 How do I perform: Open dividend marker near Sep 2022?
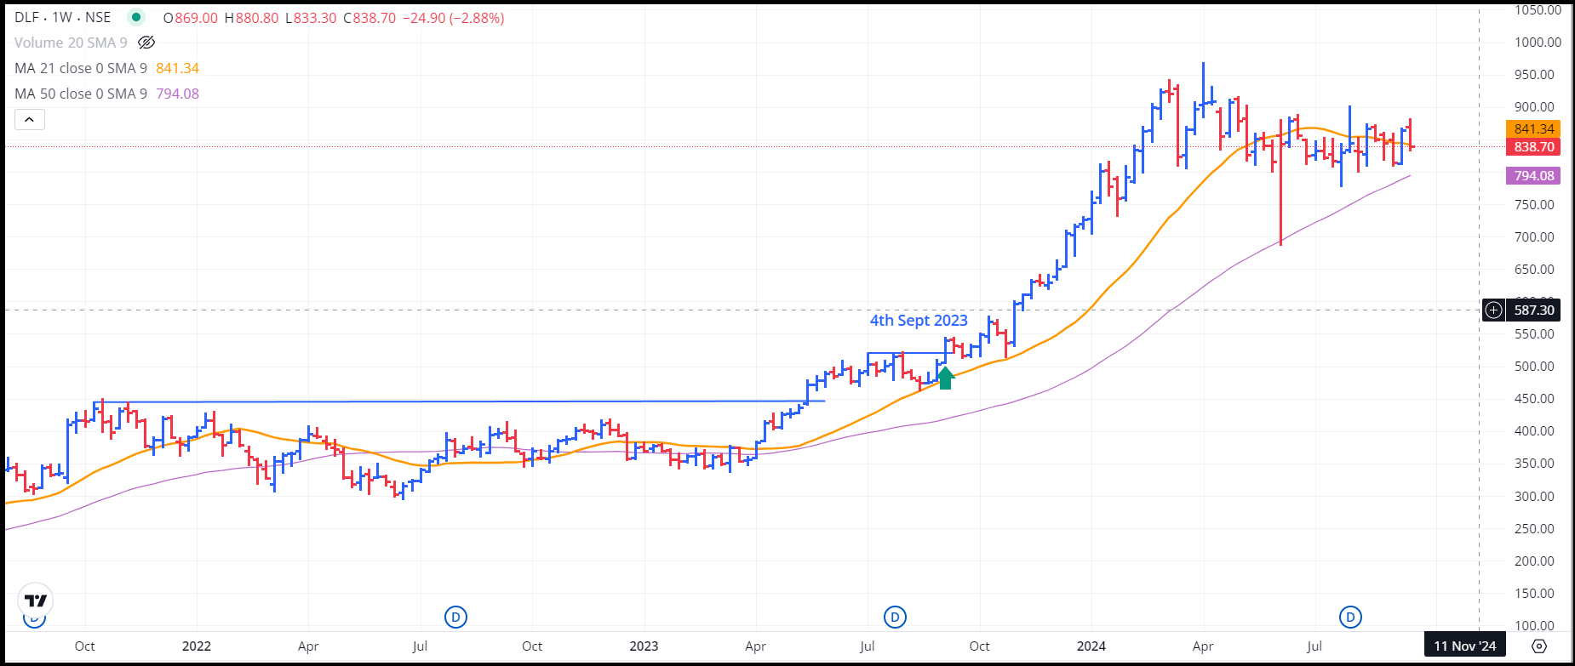coord(456,617)
